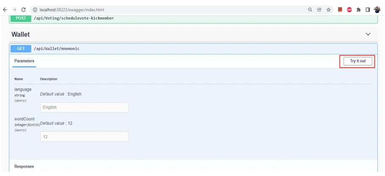
Task: Click the language input field showing English
Action: point(84,107)
